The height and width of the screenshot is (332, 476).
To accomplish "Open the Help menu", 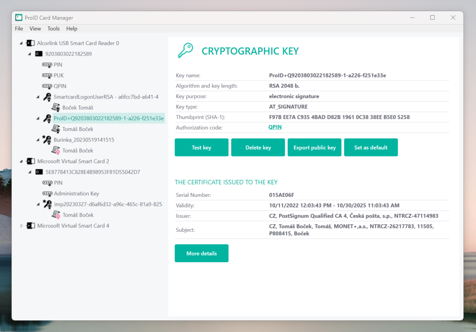I will (x=72, y=29).
